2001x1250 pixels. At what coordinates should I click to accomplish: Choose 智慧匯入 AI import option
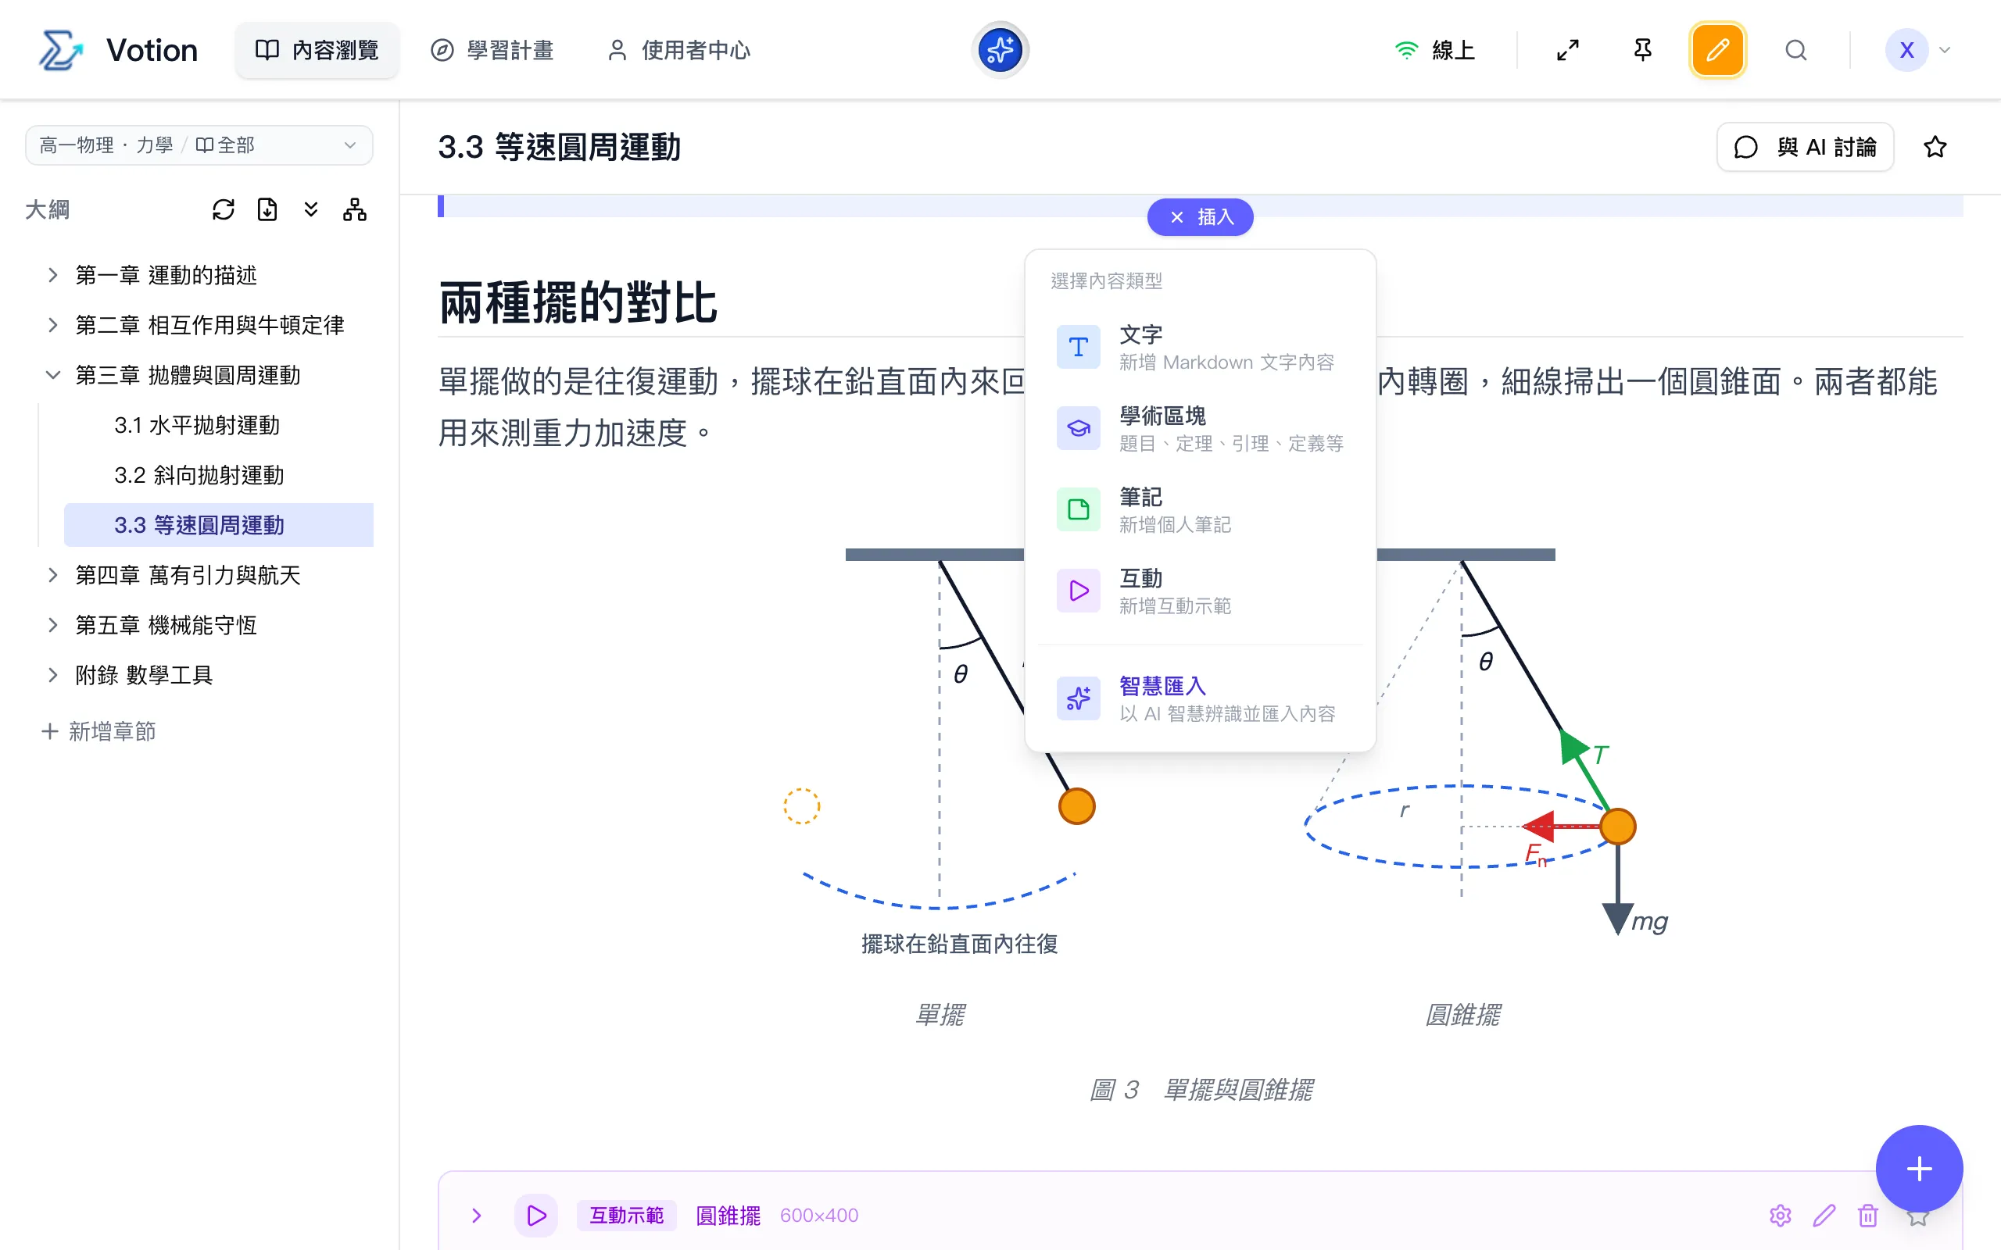coord(1200,699)
